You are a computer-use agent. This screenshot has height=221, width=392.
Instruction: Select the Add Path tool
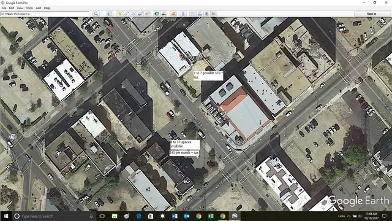click(134, 14)
